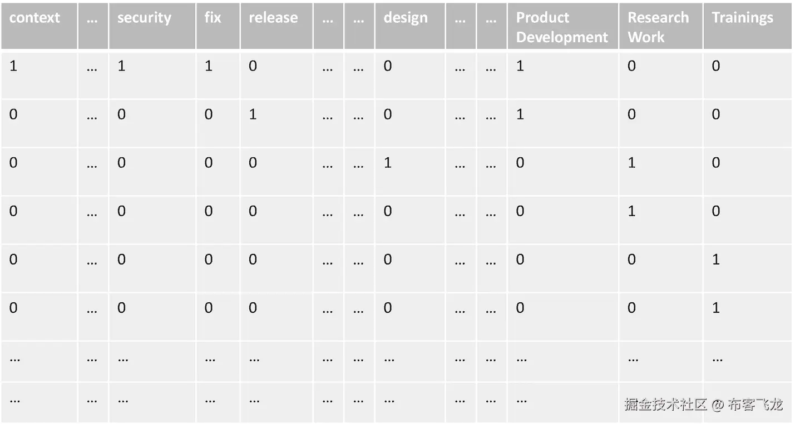This screenshot has width=795, height=424.
Task: Click the 1 in the fix column
Action: (x=209, y=66)
